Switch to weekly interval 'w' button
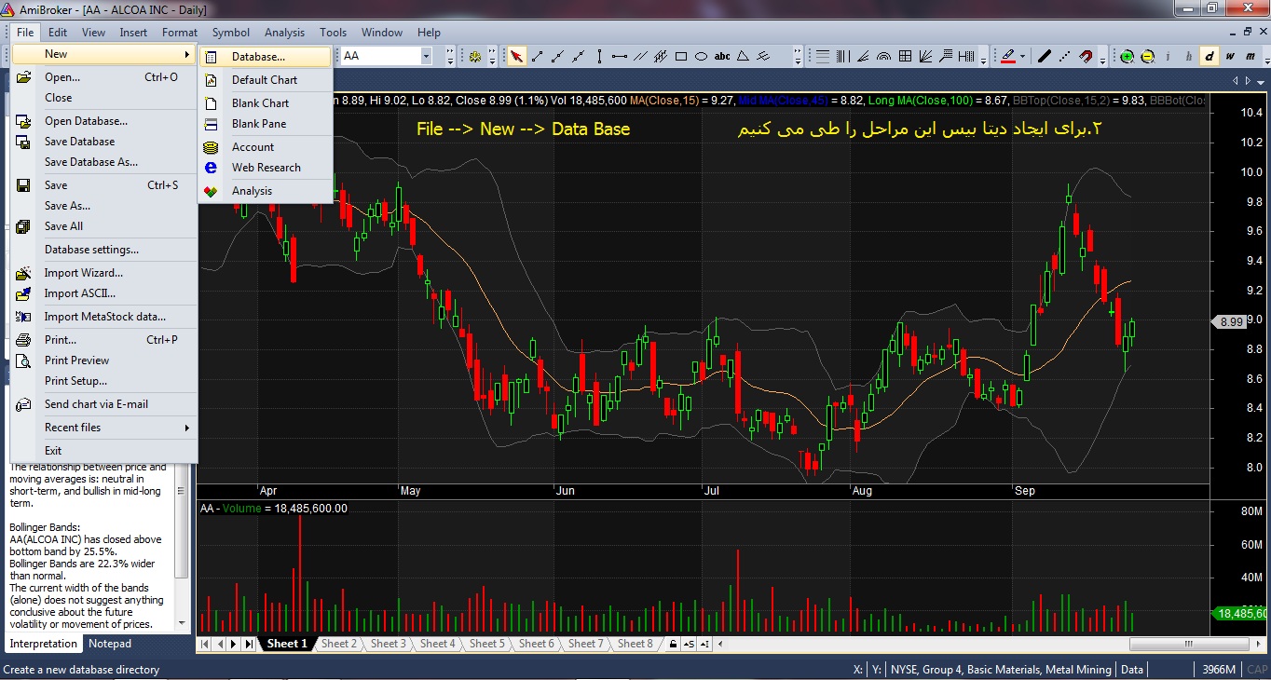1271x680 pixels. click(1230, 56)
